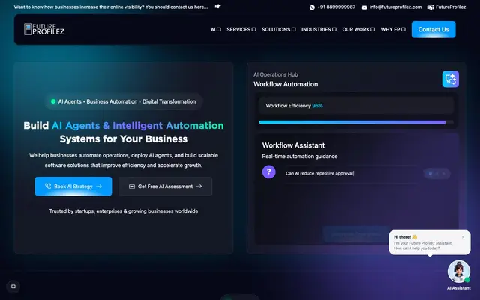Expand the INDUSTRIES menu

tap(319, 30)
